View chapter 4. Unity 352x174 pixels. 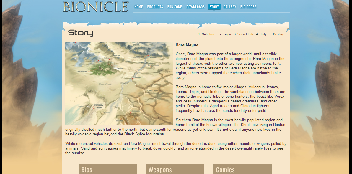(x=261, y=34)
